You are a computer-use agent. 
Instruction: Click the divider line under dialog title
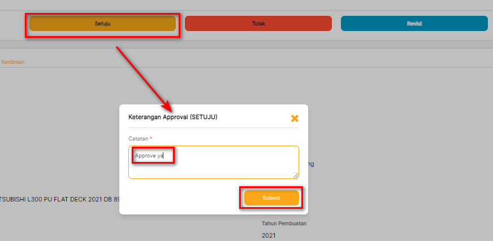click(x=213, y=128)
